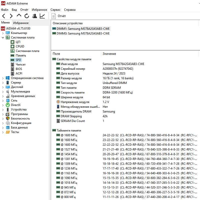
Task: Click the BIOS chip icon
Action: (x=12, y=69)
